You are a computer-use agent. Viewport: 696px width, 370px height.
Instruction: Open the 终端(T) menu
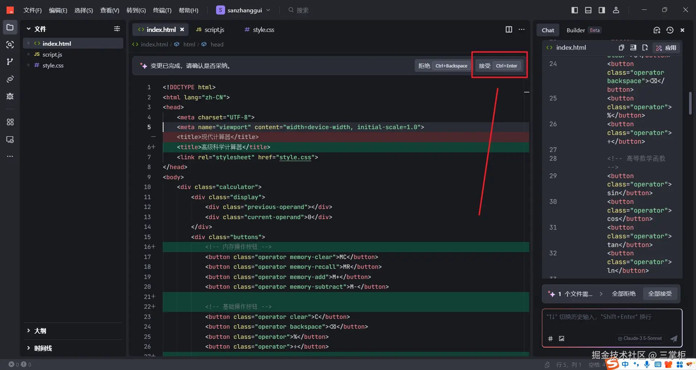(162, 10)
